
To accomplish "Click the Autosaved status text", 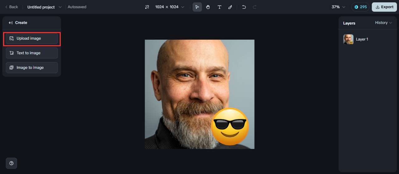I will 77,7.
